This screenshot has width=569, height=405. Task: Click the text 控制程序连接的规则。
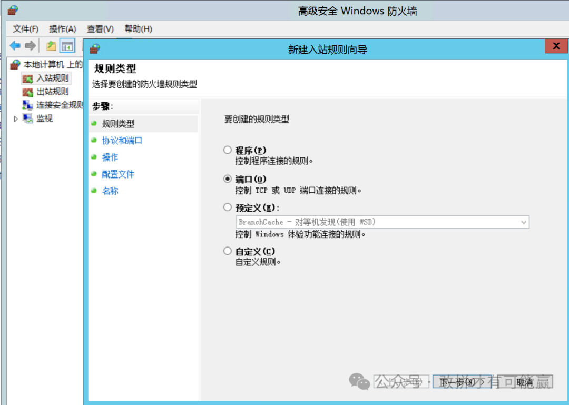(274, 161)
